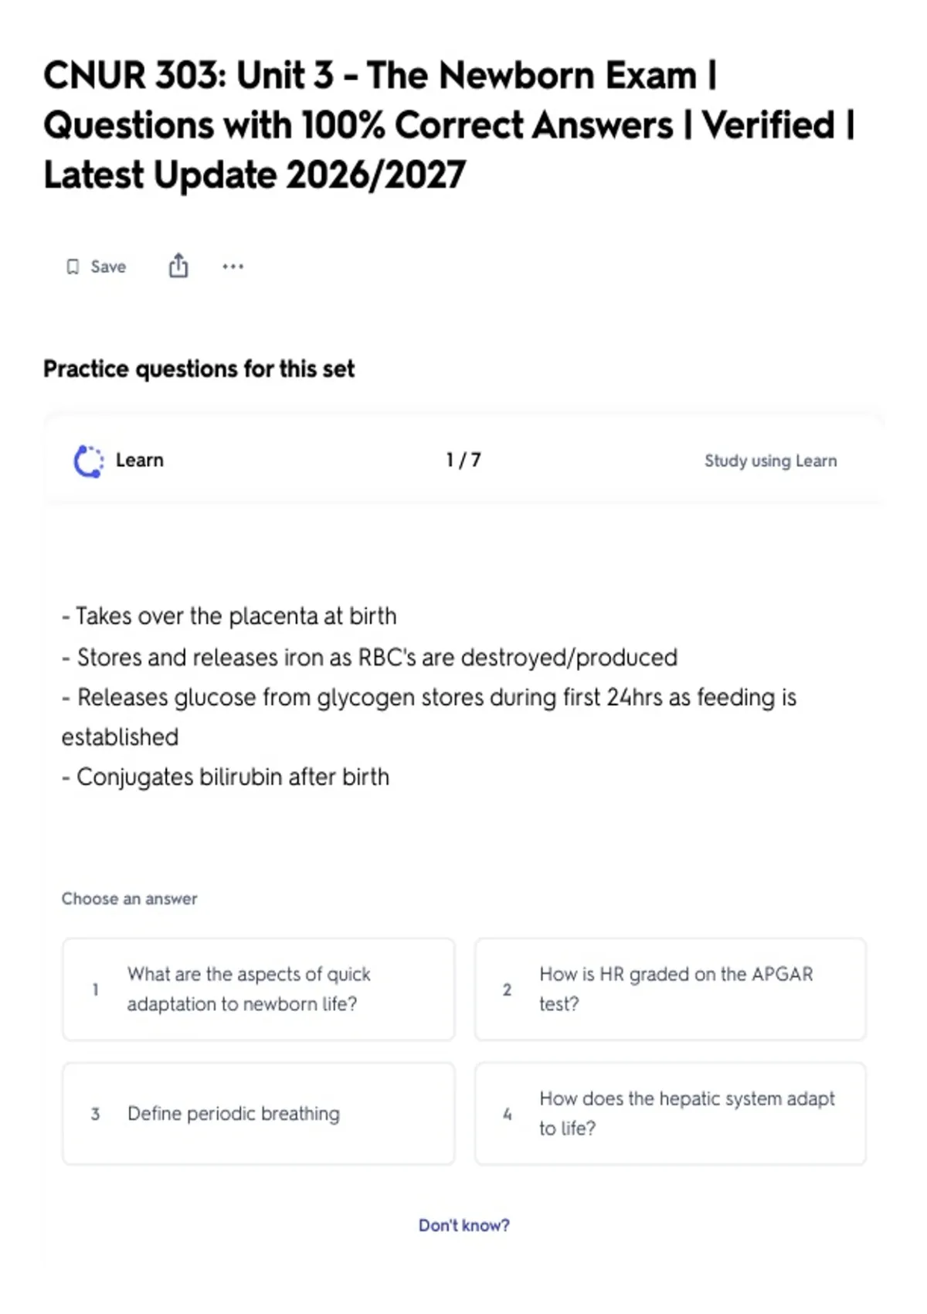This screenshot has height=1314, width=927.
Task: Select the Save label
Action: tap(108, 267)
